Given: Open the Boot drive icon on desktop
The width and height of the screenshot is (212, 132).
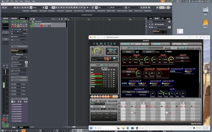Looking at the screenshot, I should tap(205, 10).
